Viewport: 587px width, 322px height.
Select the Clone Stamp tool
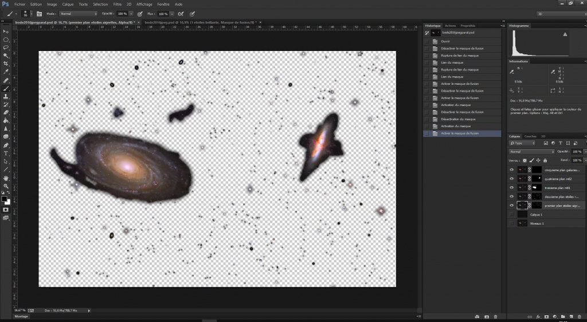pos(6,96)
